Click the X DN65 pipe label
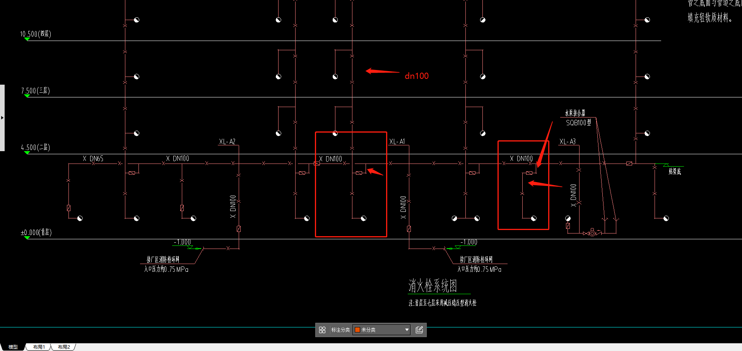 (93, 158)
